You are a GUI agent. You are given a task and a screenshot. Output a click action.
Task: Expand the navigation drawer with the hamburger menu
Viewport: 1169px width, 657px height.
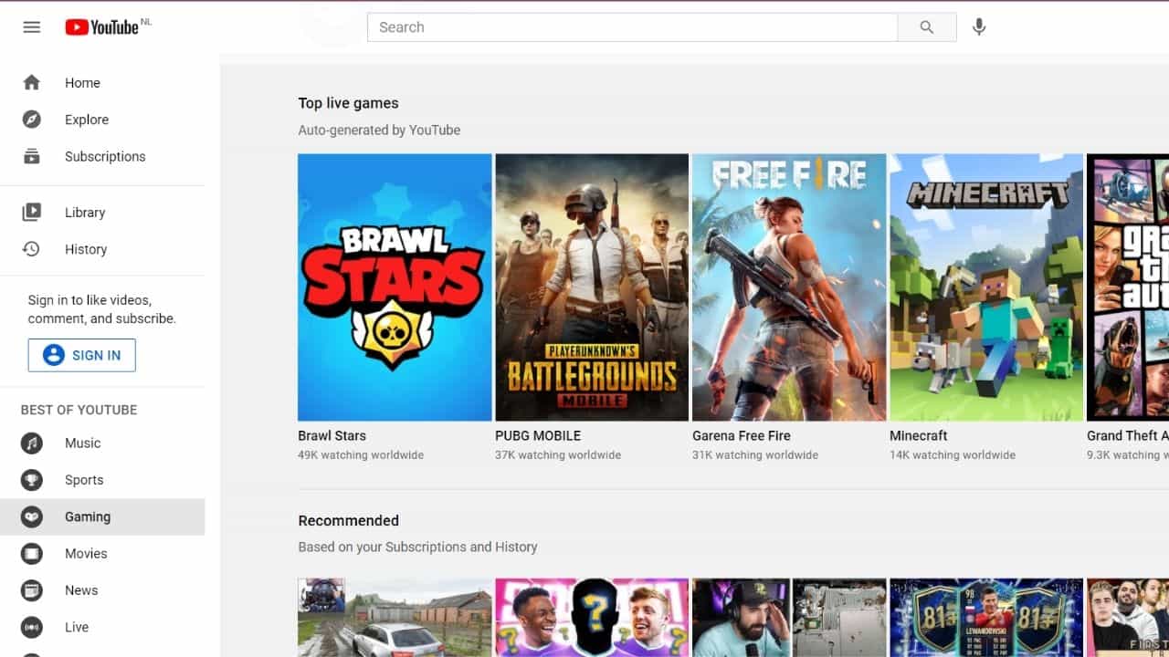(x=31, y=26)
